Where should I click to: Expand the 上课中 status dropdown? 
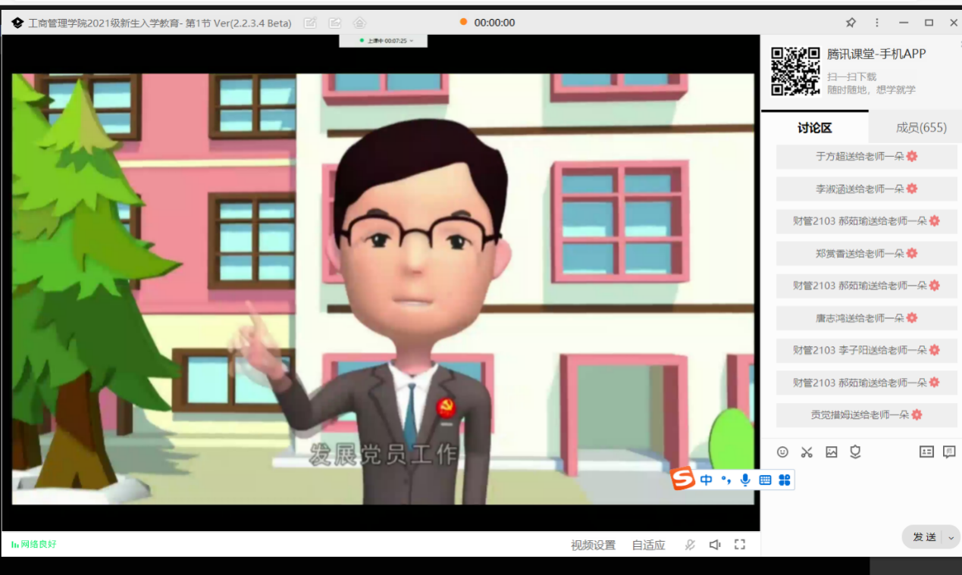click(412, 41)
